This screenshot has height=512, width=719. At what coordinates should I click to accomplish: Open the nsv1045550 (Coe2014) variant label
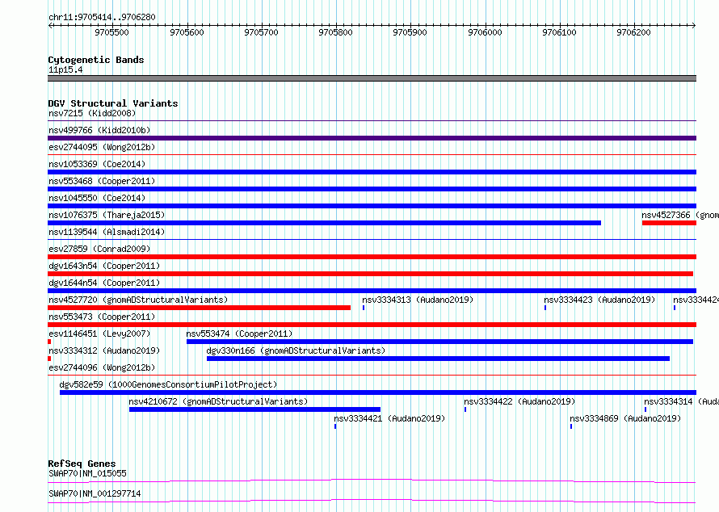[x=97, y=198]
